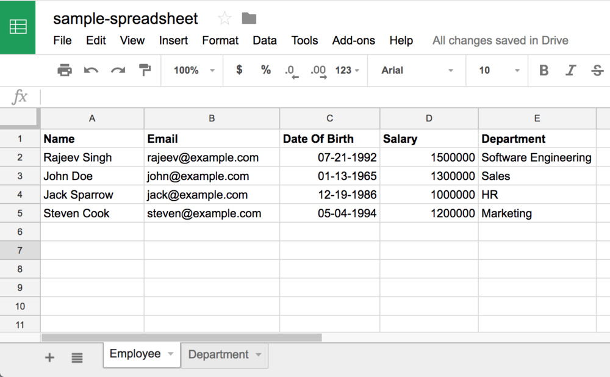This screenshot has width=610, height=377.
Task: Select the 1200000 salary cell
Action: click(429, 213)
